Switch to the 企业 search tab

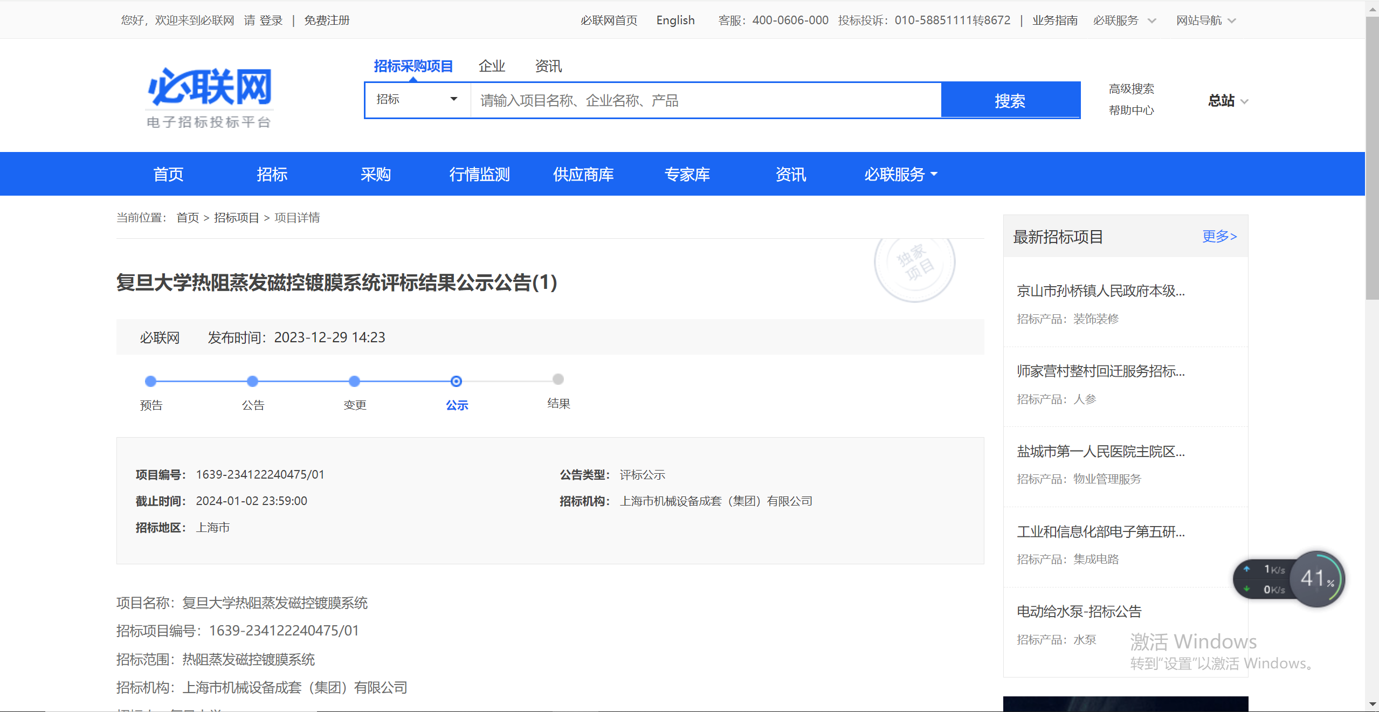[x=492, y=66]
